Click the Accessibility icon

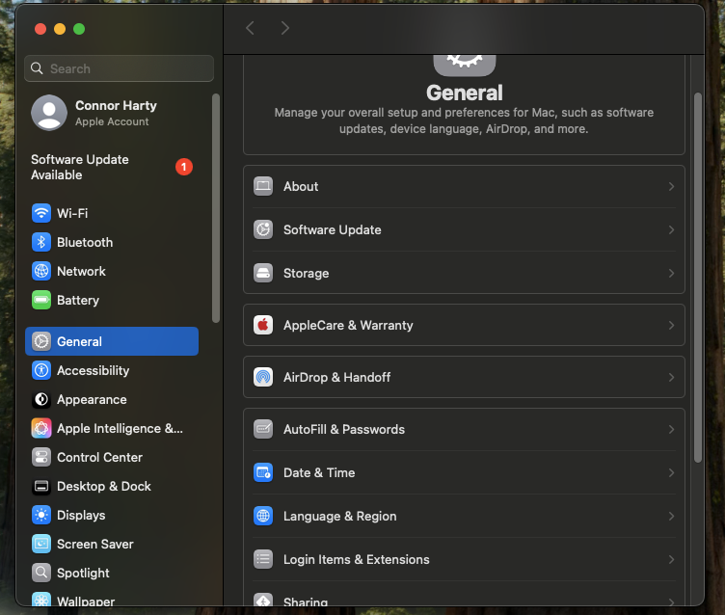(41, 370)
